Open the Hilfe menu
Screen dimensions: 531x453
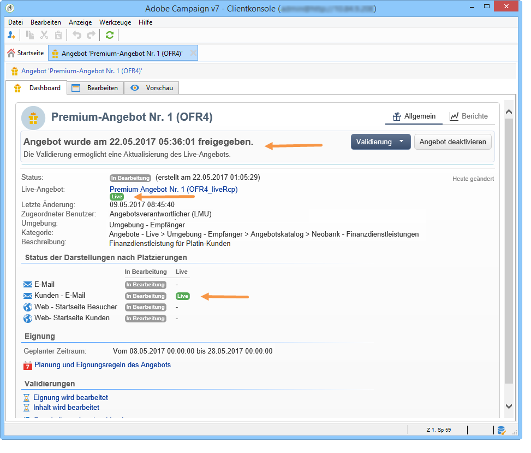coord(145,22)
